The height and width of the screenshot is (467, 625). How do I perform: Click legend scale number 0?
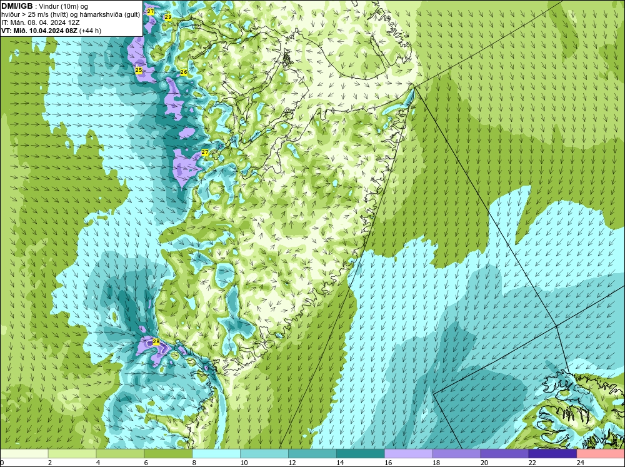pos(2,463)
